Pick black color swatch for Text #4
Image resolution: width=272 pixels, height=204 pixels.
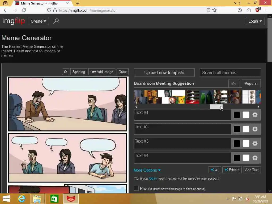[x=237, y=158]
